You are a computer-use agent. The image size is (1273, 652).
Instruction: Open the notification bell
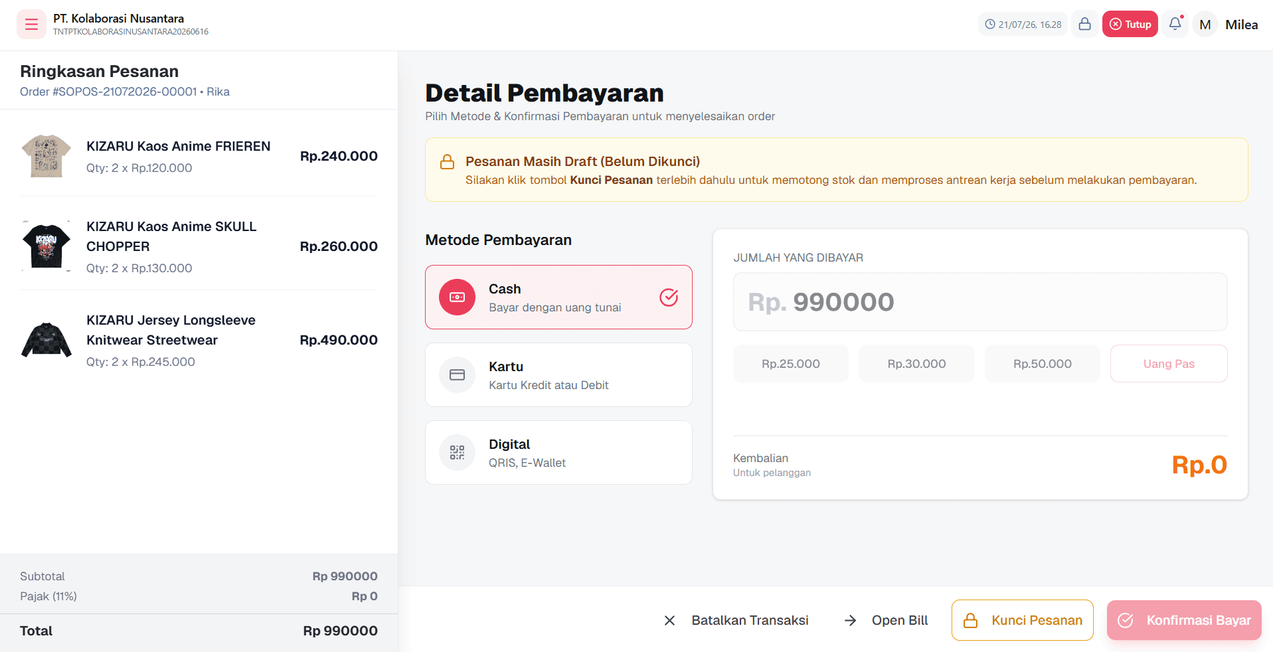1175,24
